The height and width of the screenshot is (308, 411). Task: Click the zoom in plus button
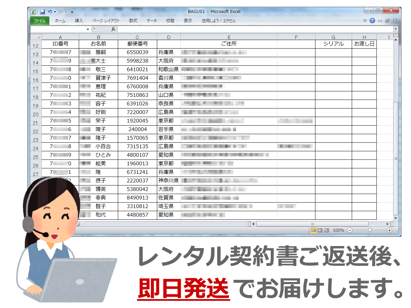pyautogui.click(x=389, y=230)
